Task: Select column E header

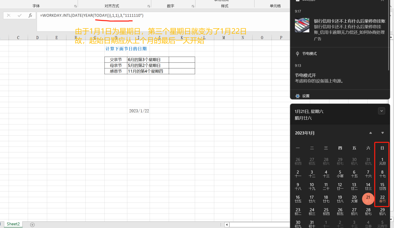Action: click(x=57, y=38)
